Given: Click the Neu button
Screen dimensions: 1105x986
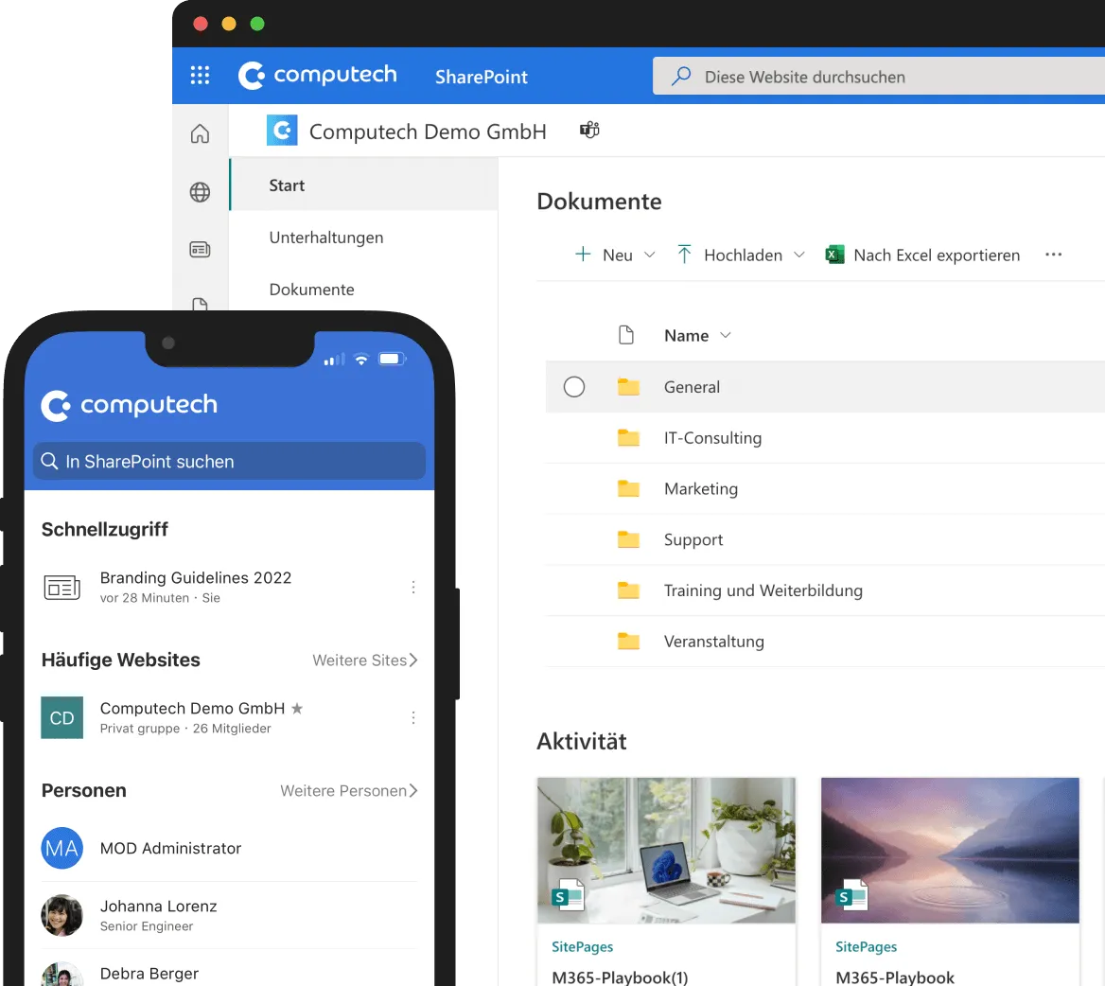Looking at the screenshot, I should point(604,255).
